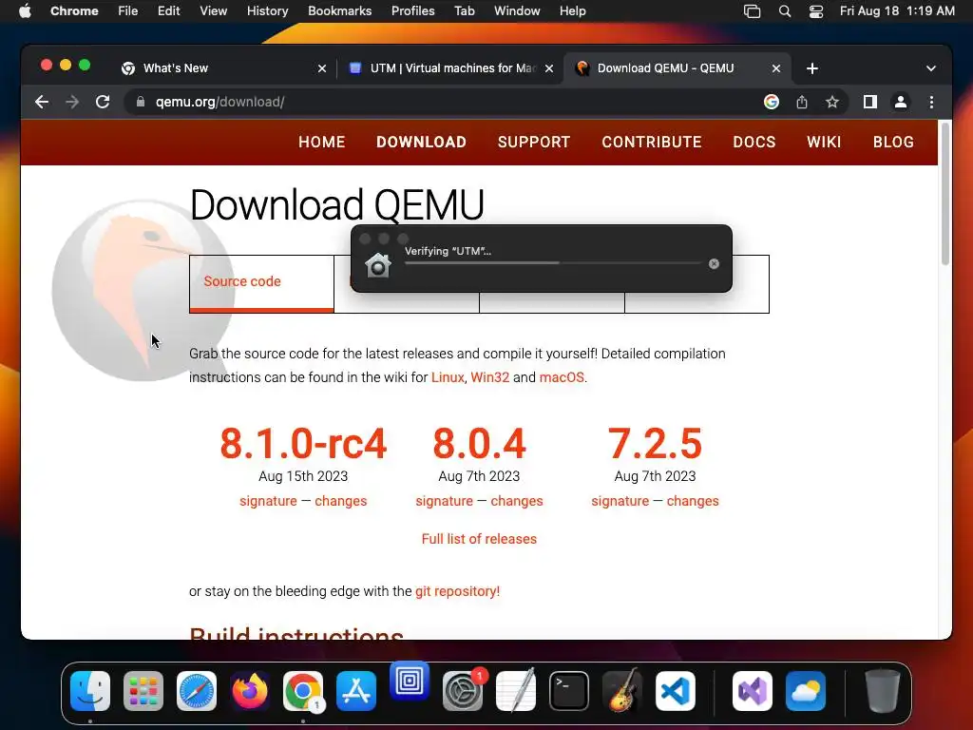This screenshot has height=730, width=973.
Task: Open Trash in the Dock
Action: click(883, 691)
